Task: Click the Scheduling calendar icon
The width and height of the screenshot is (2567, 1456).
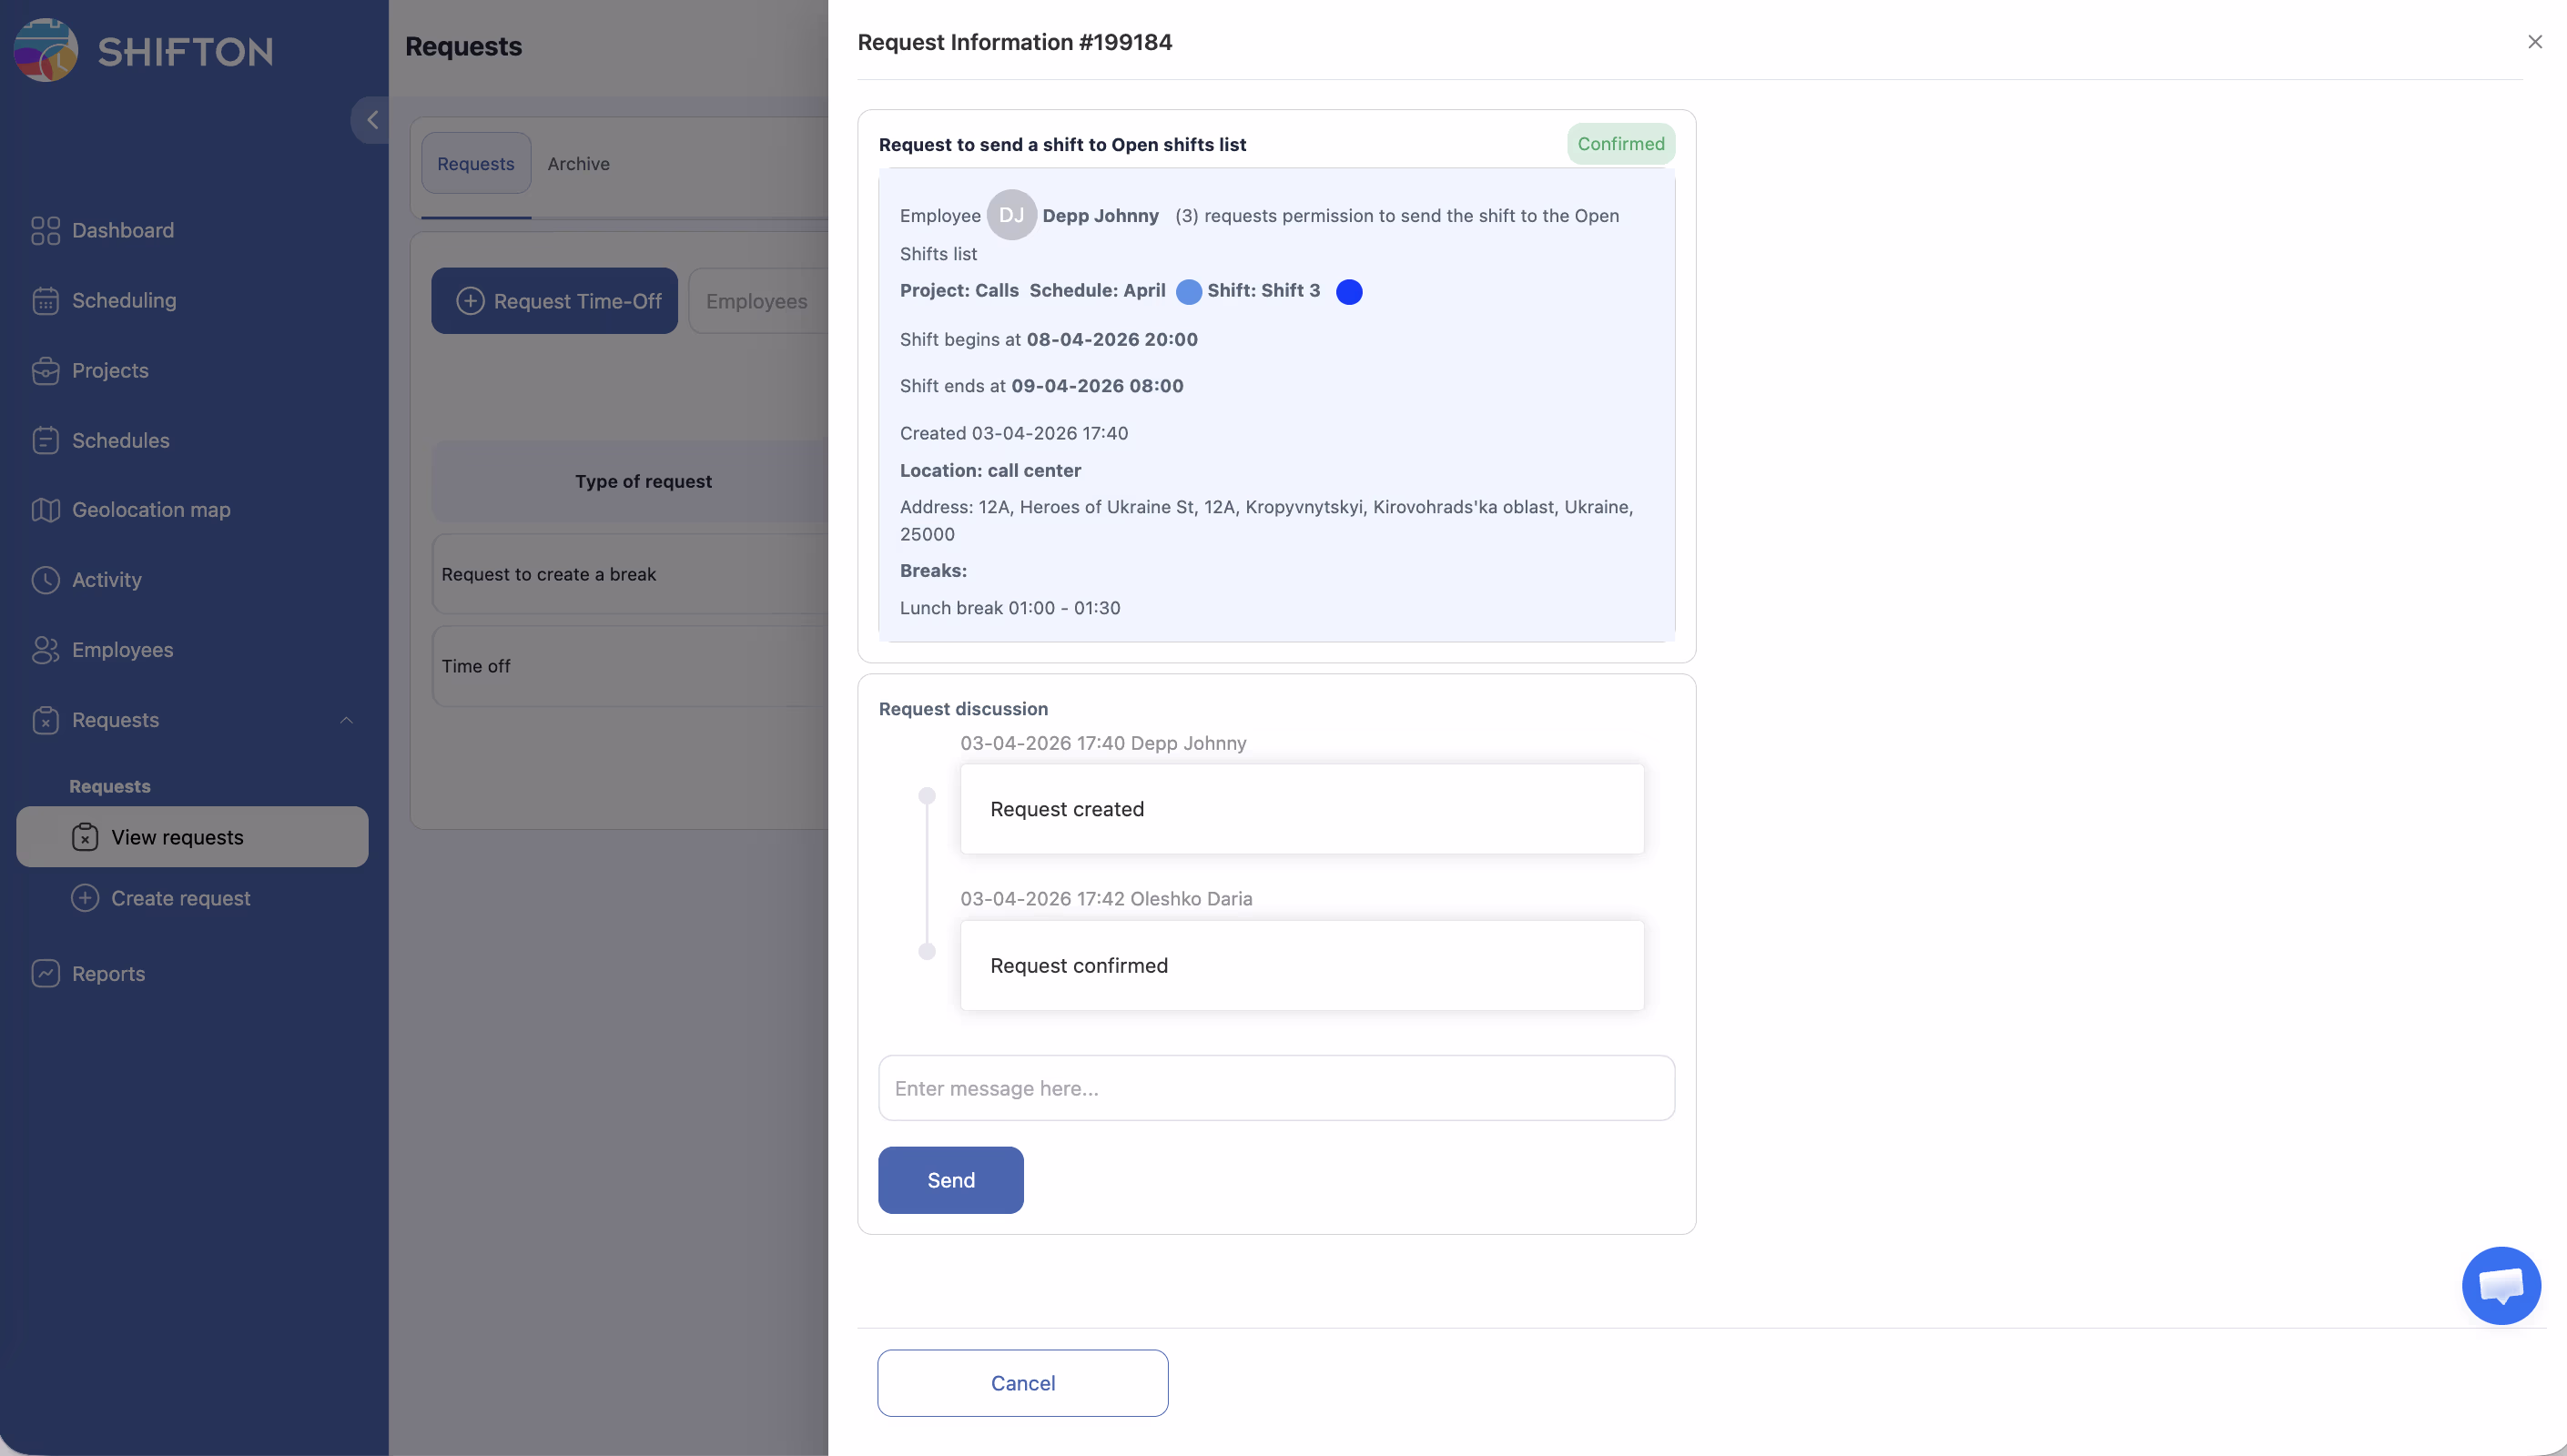Action: [45, 301]
